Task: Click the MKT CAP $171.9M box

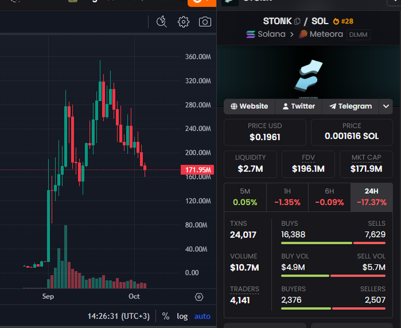Action: point(366,164)
